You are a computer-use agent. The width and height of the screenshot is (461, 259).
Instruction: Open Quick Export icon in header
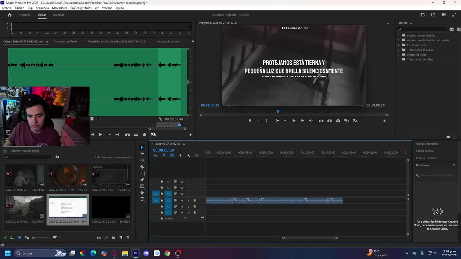coord(433,15)
